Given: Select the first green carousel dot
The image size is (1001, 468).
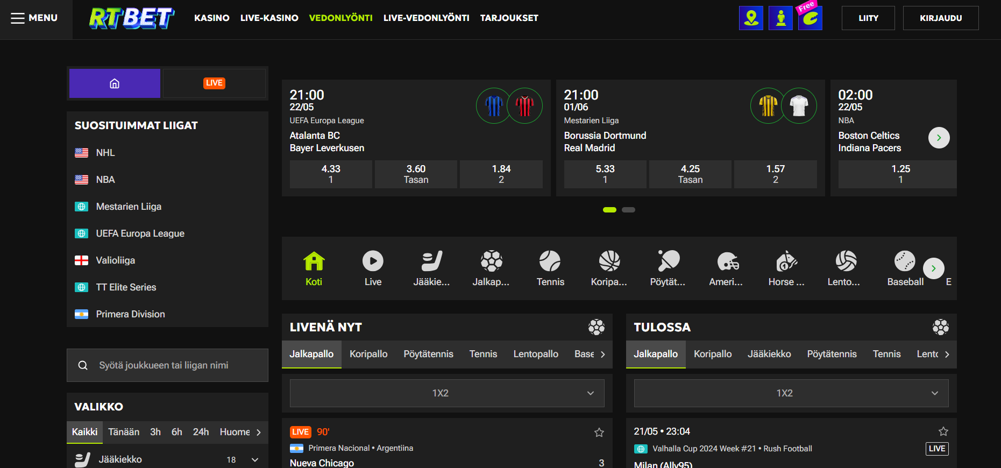Looking at the screenshot, I should coord(609,210).
